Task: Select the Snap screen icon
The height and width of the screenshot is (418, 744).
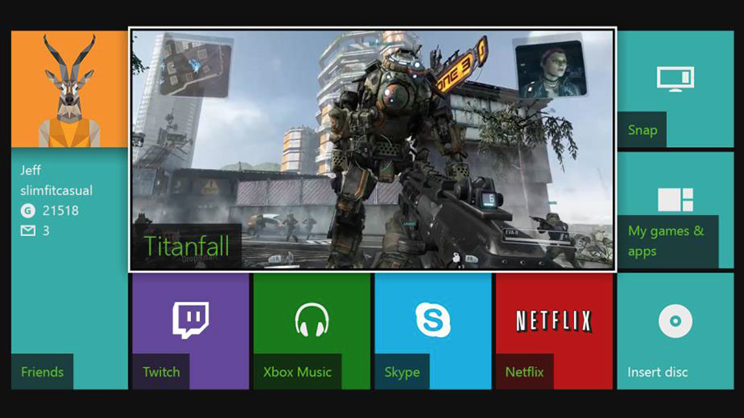Action: pos(675,78)
